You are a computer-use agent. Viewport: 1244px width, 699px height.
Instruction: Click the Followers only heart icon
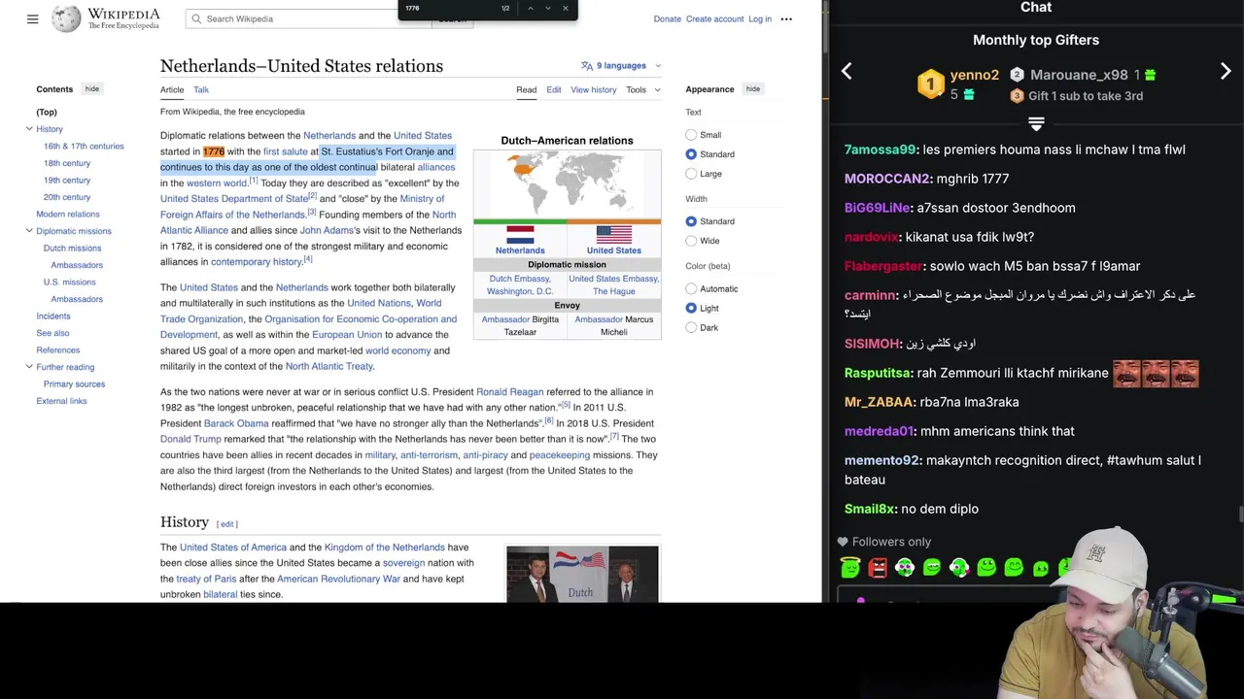[843, 542]
